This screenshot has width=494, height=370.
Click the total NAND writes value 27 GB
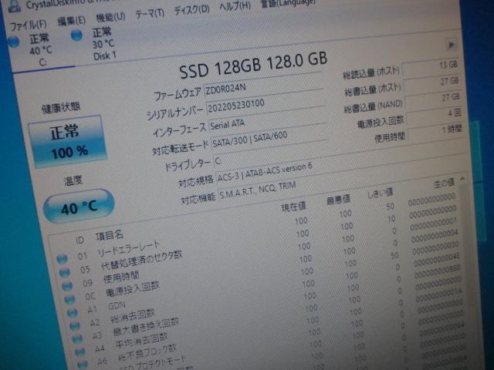(433, 101)
